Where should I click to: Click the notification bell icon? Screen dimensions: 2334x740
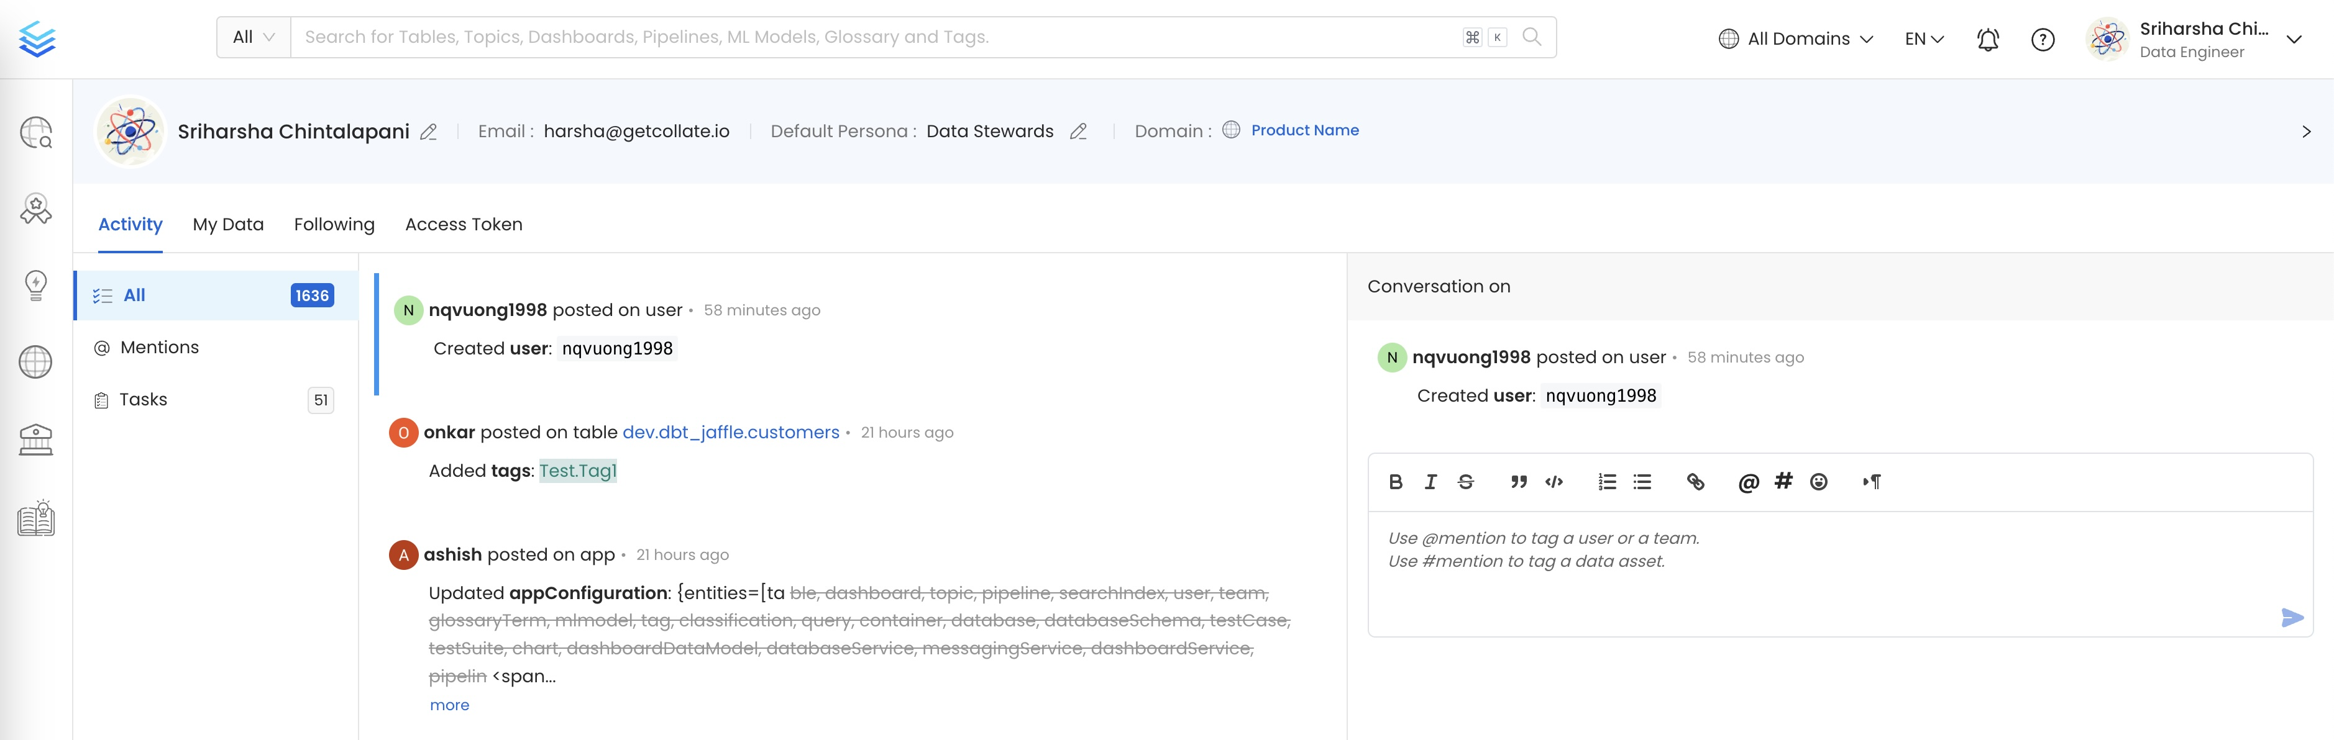[x=1986, y=39]
